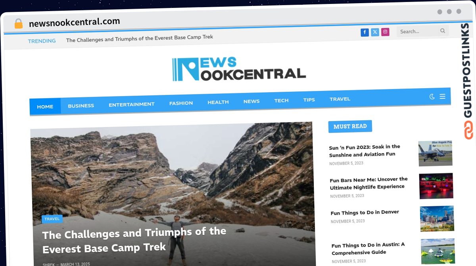Go to the Home tab
This screenshot has height=266, width=476.
pos(45,106)
